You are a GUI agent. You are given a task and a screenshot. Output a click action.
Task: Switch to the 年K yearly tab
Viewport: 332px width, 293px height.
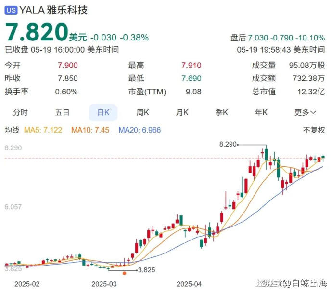point(261,112)
